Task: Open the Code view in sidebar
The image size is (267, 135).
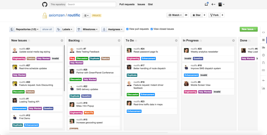Action: (263, 32)
